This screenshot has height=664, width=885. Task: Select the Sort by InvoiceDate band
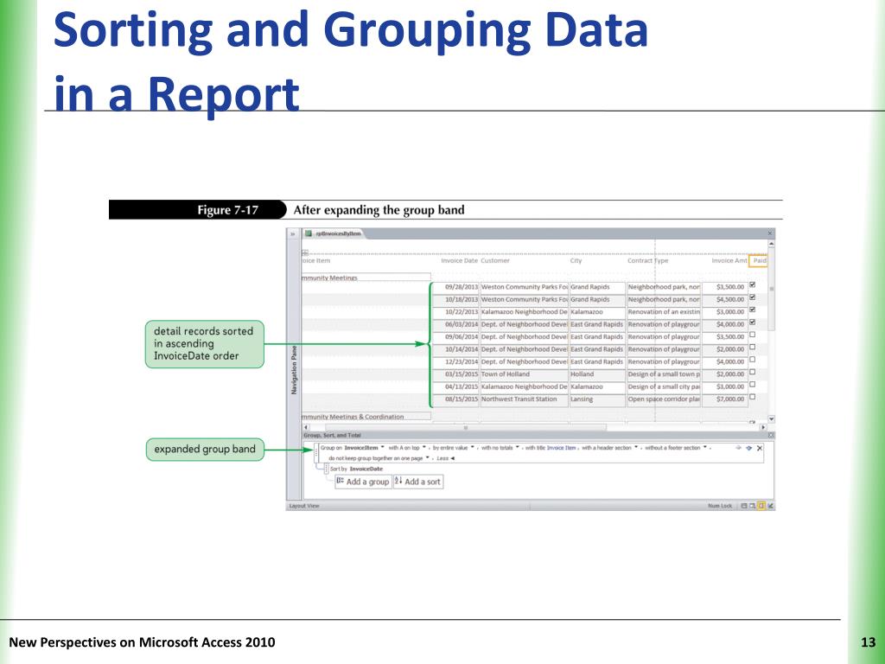(x=356, y=469)
